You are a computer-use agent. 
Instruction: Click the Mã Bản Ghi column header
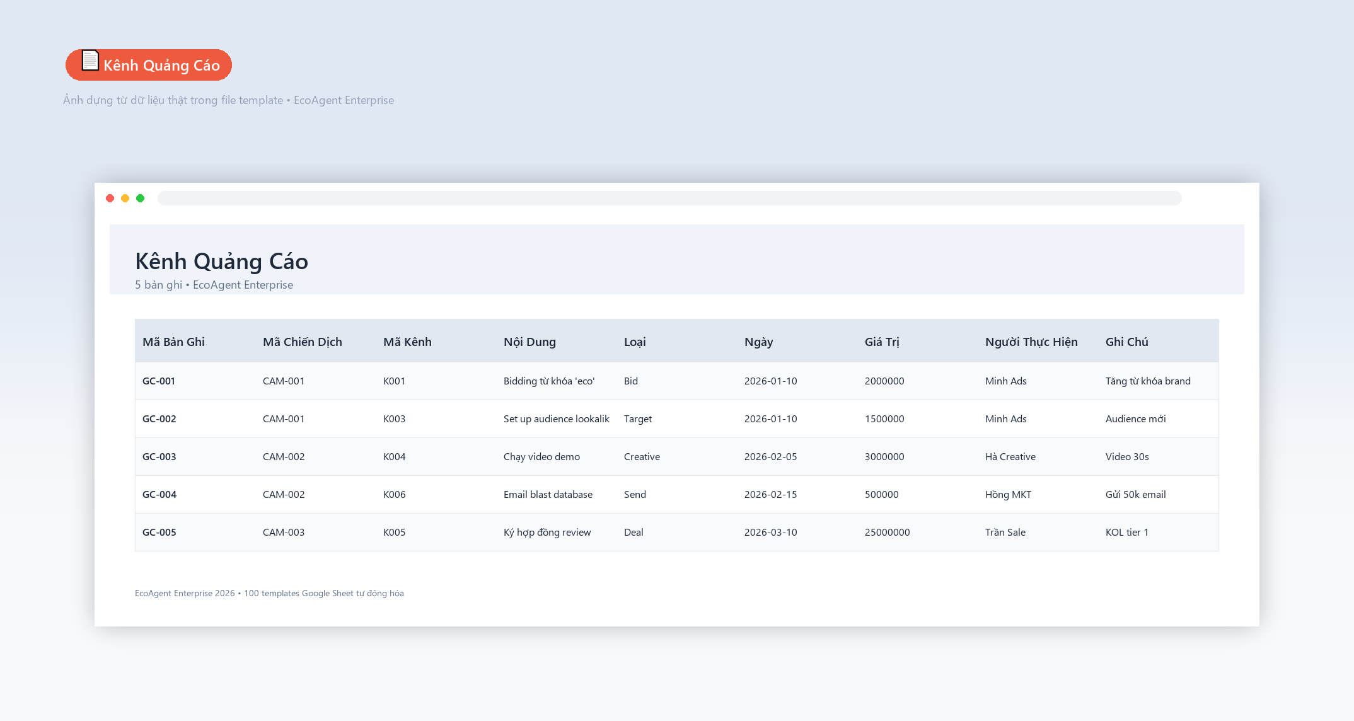point(173,342)
